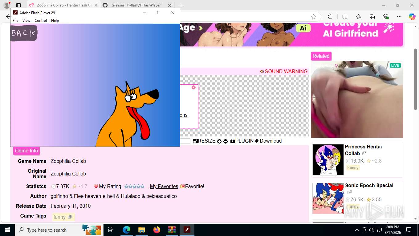Click the RESIZE control below the game
Viewport: 419px width, 236px height.
[x=204, y=141]
